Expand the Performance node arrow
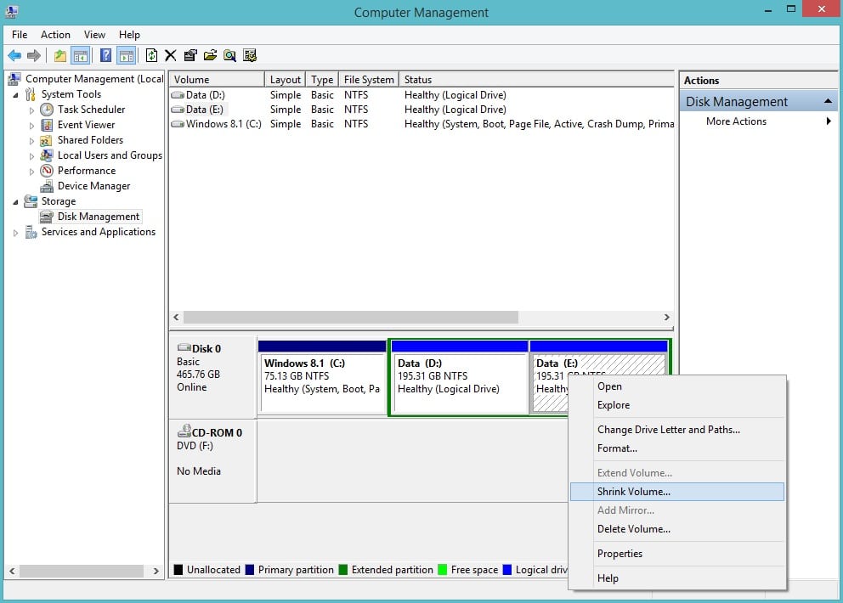This screenshot has width=843, height=603. (31, 172)
